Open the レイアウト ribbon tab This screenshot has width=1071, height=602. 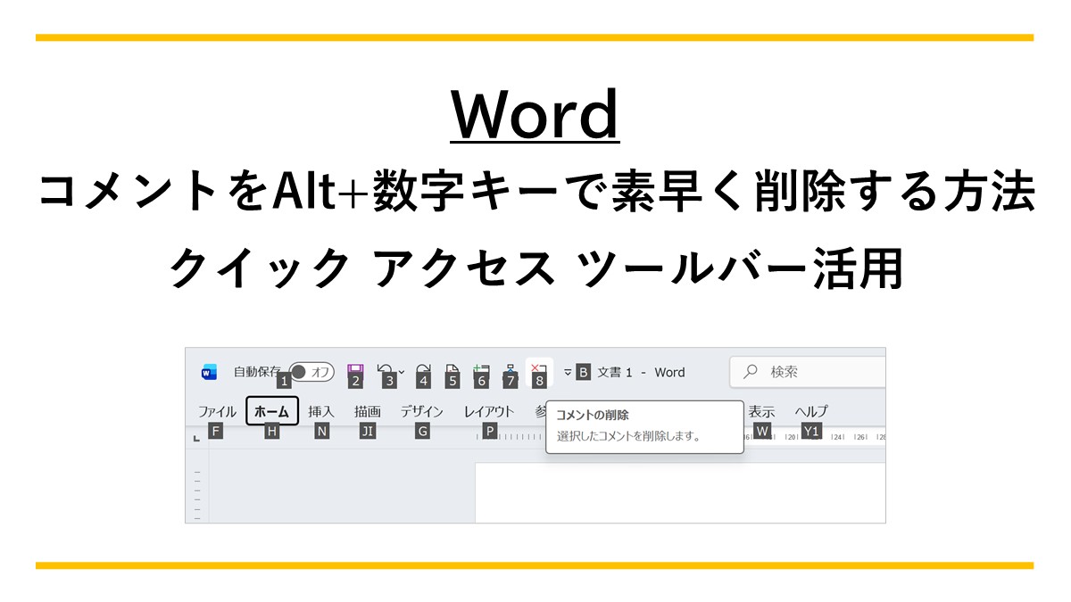[489, 411]
